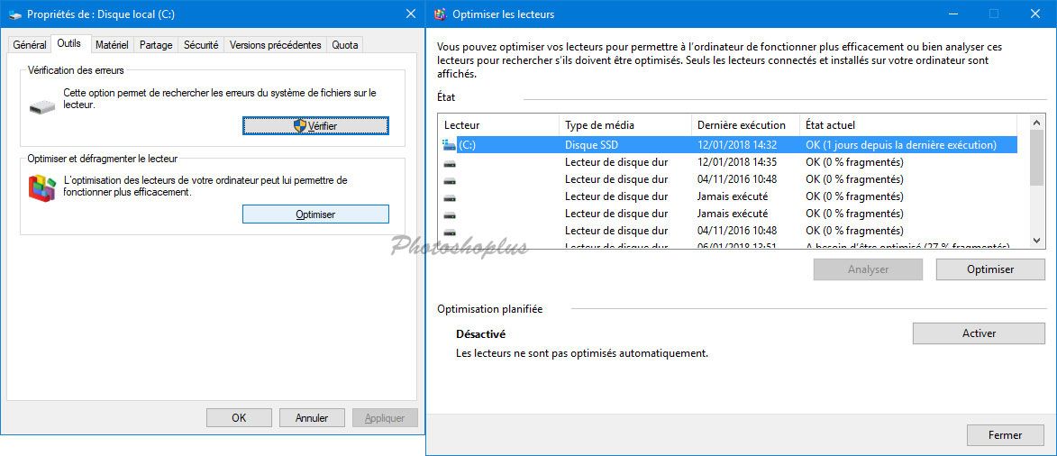Close the window using Fermer button
1057x456 pixels.
tap(1005, 435)
